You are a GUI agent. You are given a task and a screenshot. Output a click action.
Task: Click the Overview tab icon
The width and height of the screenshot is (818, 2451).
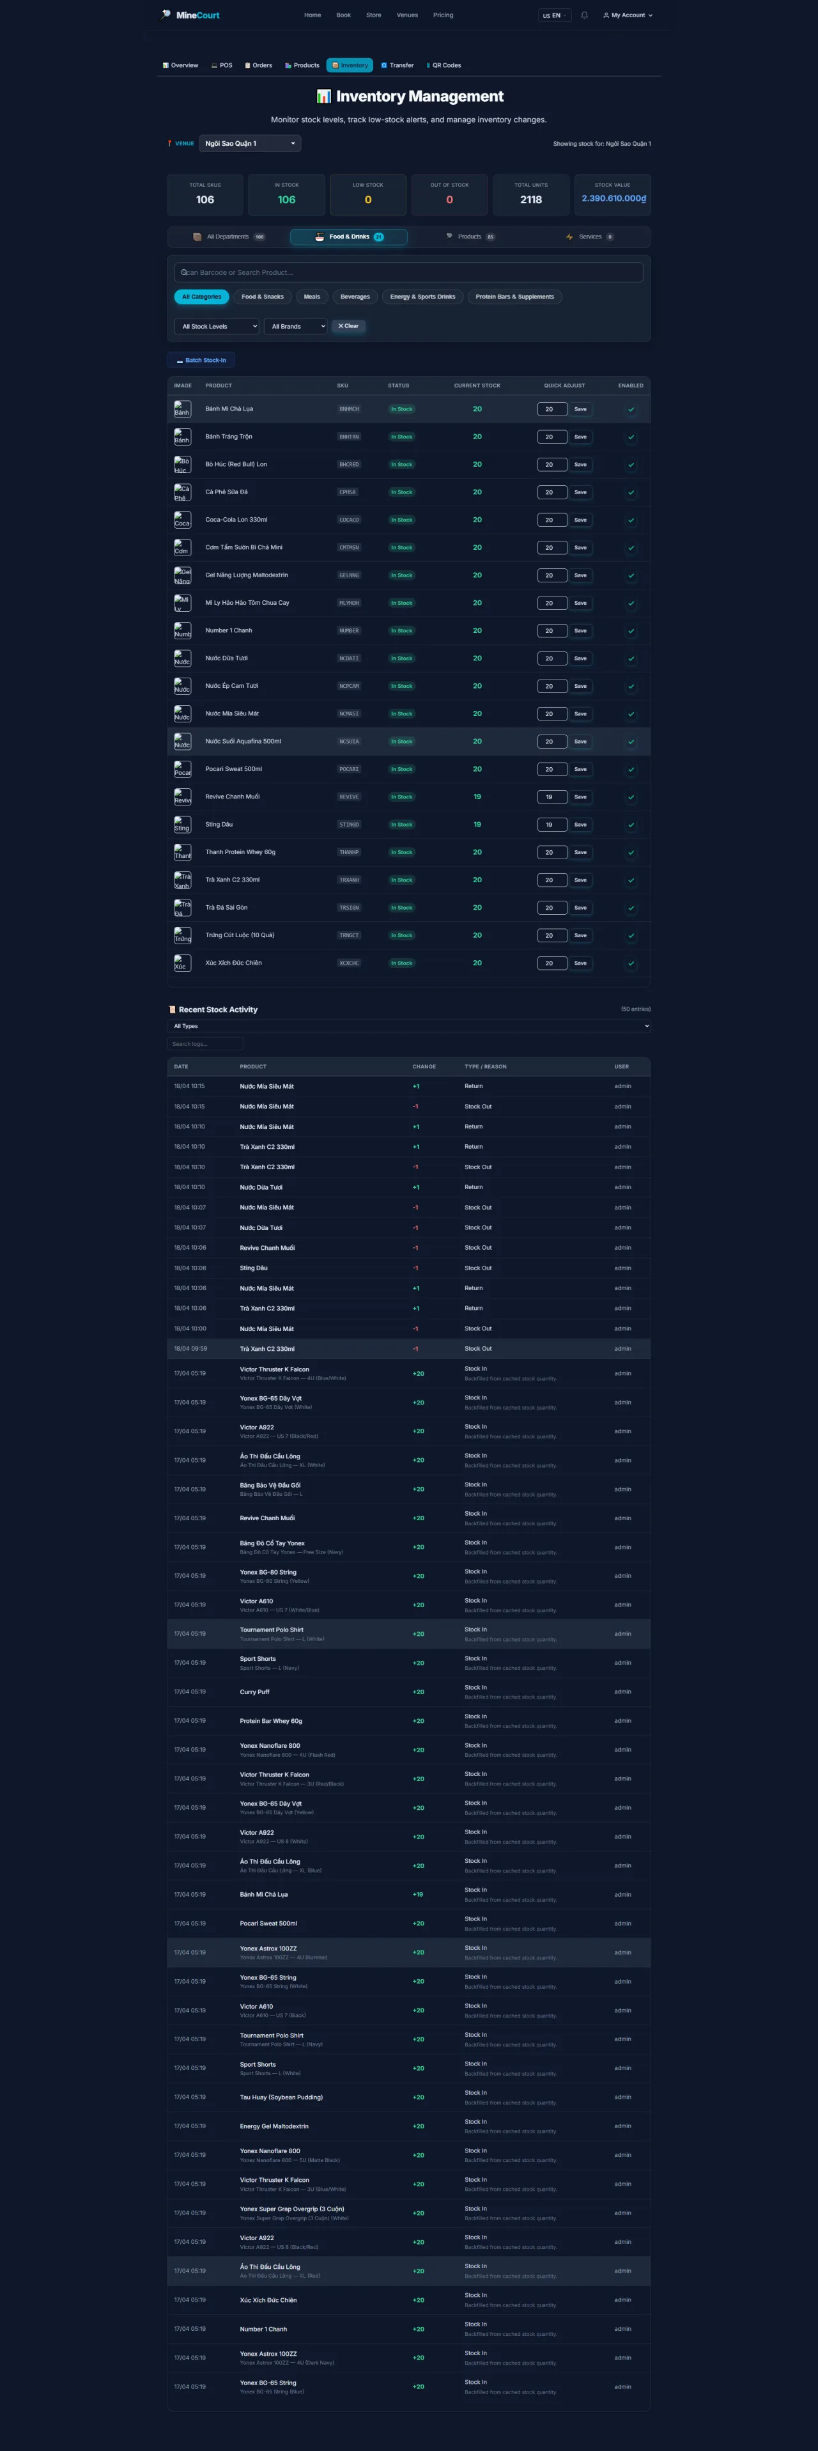(166, 66)
